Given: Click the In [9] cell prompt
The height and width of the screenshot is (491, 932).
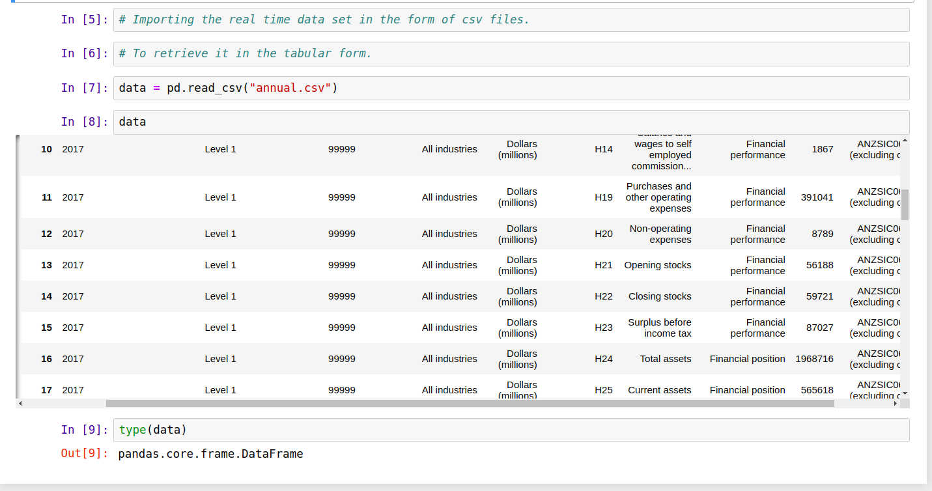Looking at the screenshot, I should click(85, 430).
